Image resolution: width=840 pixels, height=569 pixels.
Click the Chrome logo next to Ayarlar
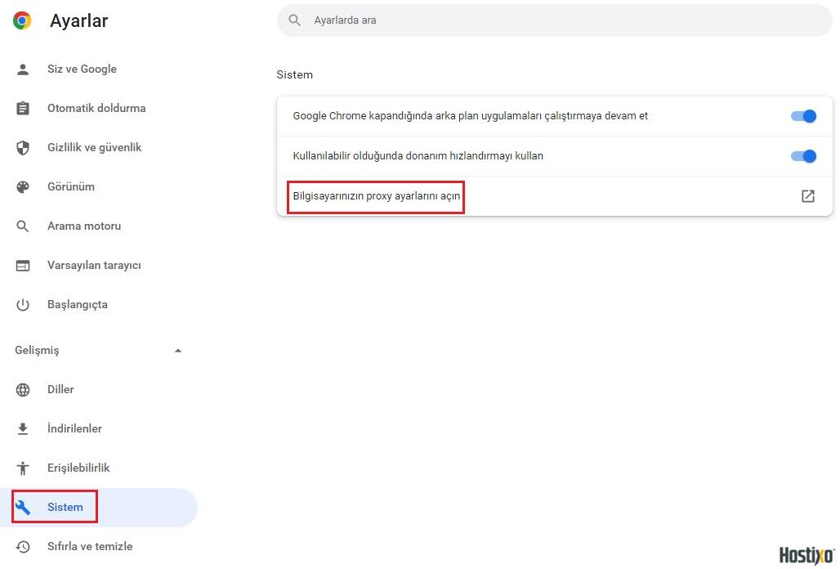pyautogui.click(x=22, y=20)
